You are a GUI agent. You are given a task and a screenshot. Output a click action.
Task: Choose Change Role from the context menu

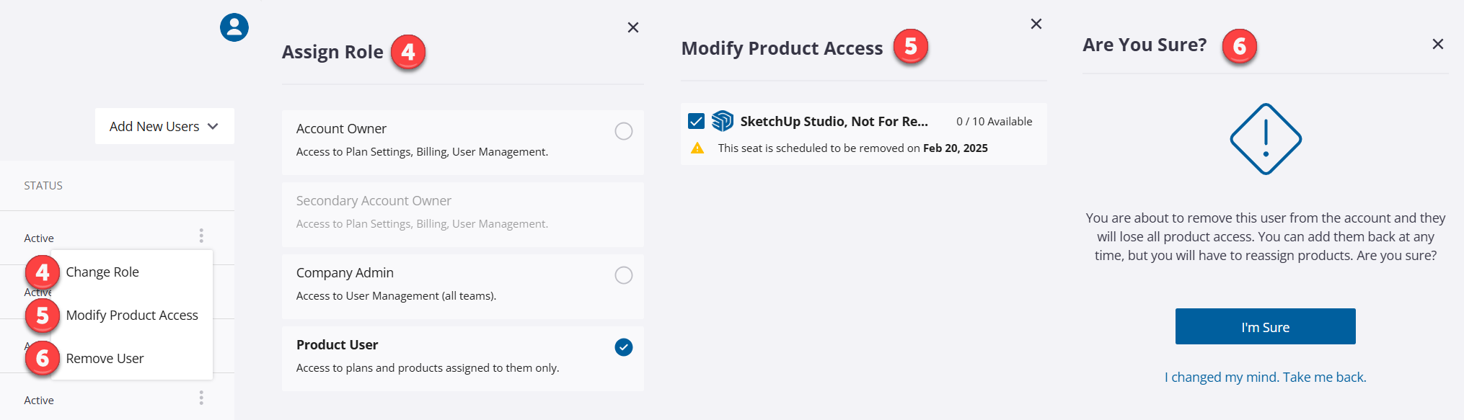click(102, 272)
